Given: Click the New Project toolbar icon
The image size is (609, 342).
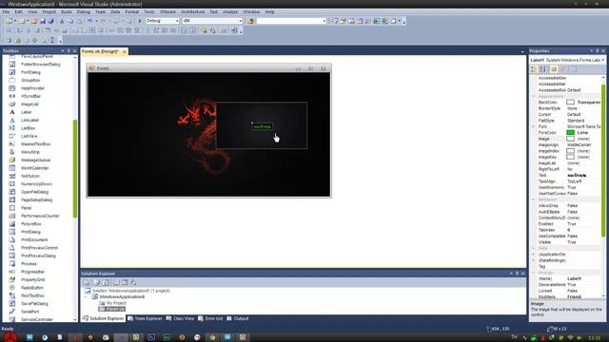Looking at the screenshot, I should 10,21.
